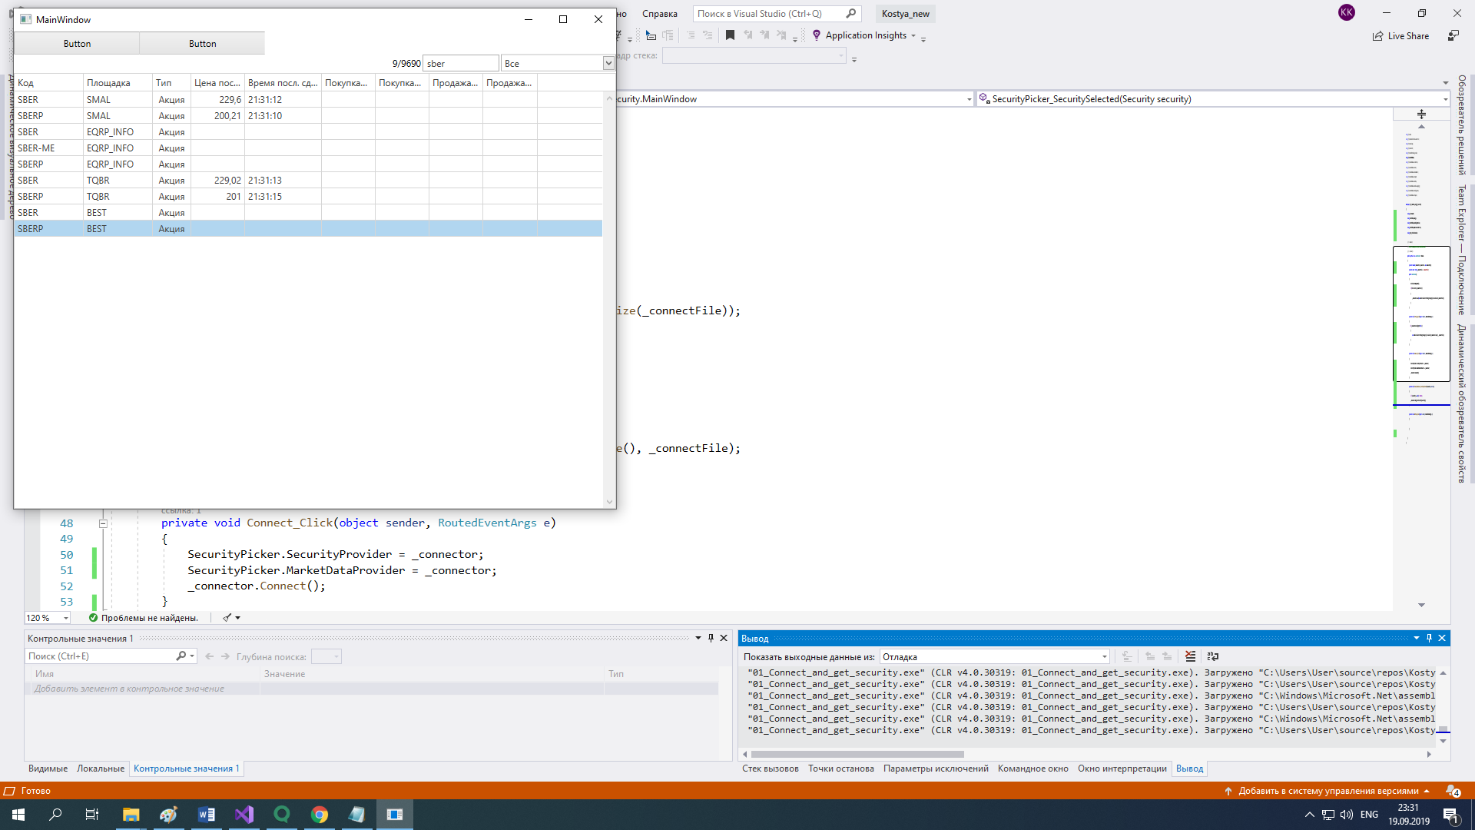The width and height of the screenshot is (1475, 830).
Task: Switch to the Видимые tab
Action: [x=48, y=769]
